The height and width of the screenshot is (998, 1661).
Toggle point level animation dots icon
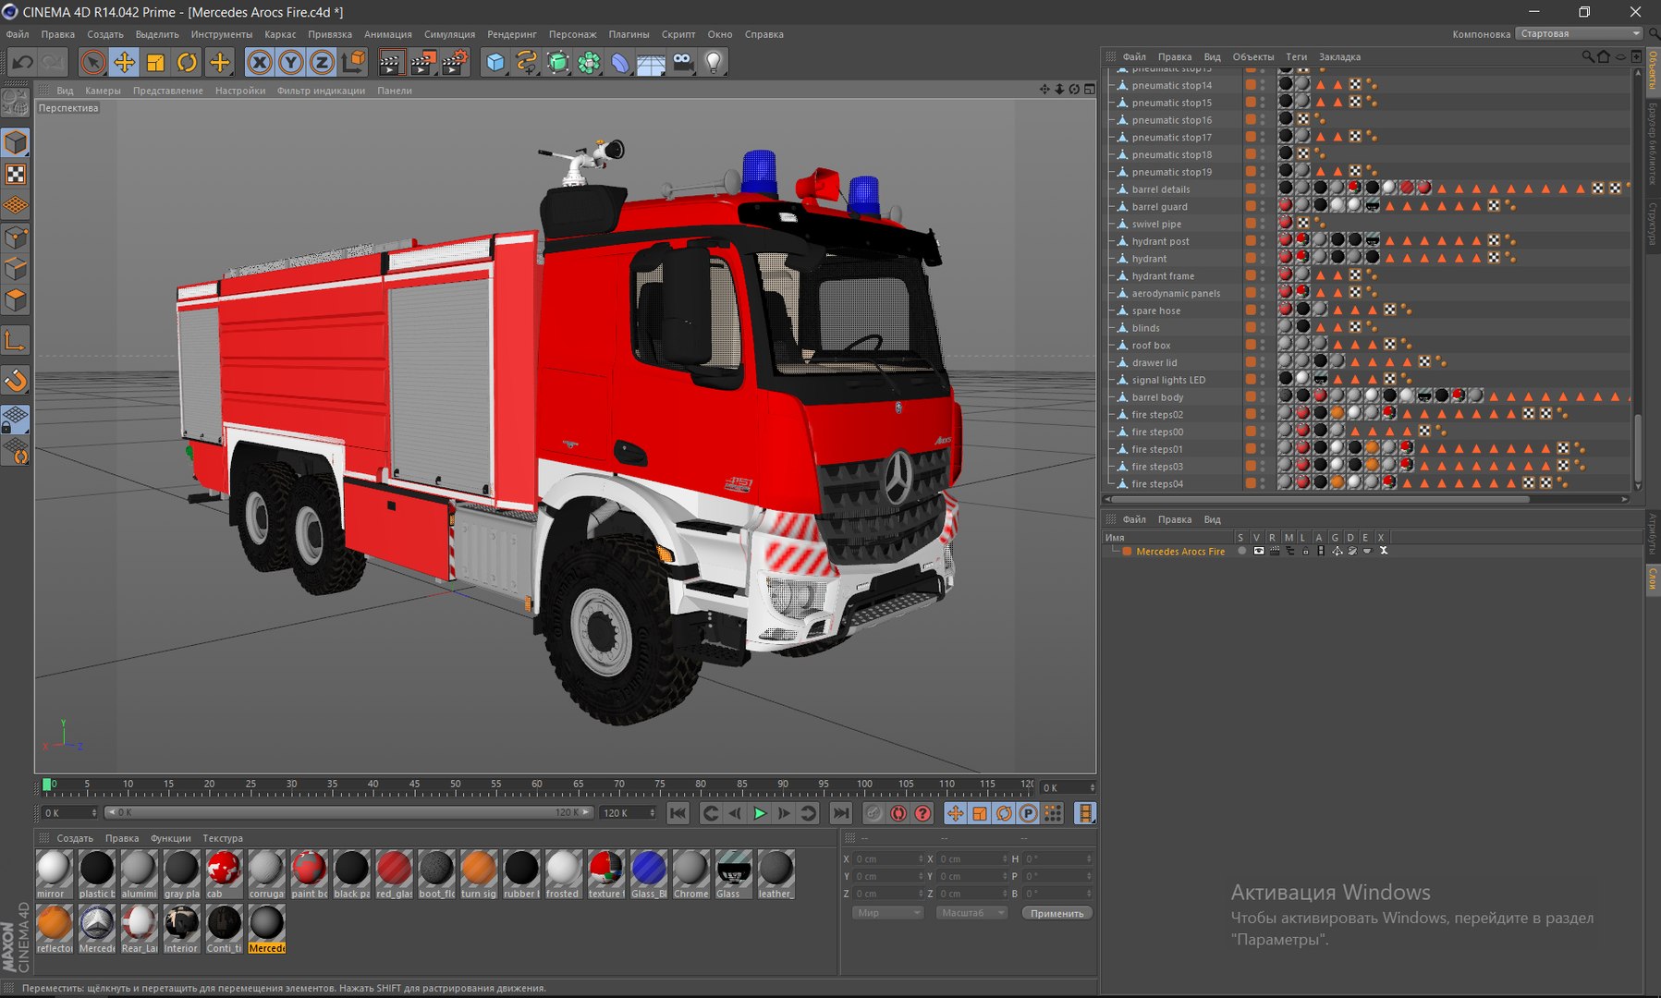1052,813
